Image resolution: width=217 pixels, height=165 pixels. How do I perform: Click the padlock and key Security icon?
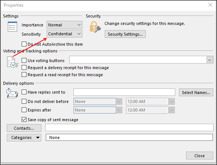[x=95, y=27]
